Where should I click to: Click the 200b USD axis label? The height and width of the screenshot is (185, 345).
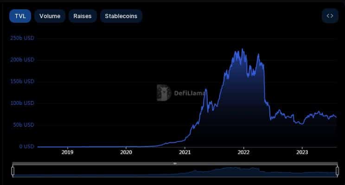click(22, 60)
